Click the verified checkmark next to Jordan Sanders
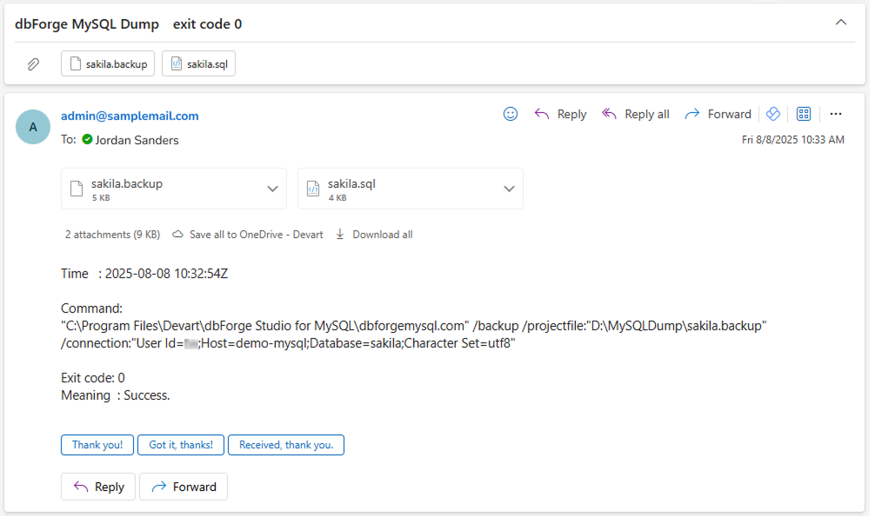 pos(87,140)
